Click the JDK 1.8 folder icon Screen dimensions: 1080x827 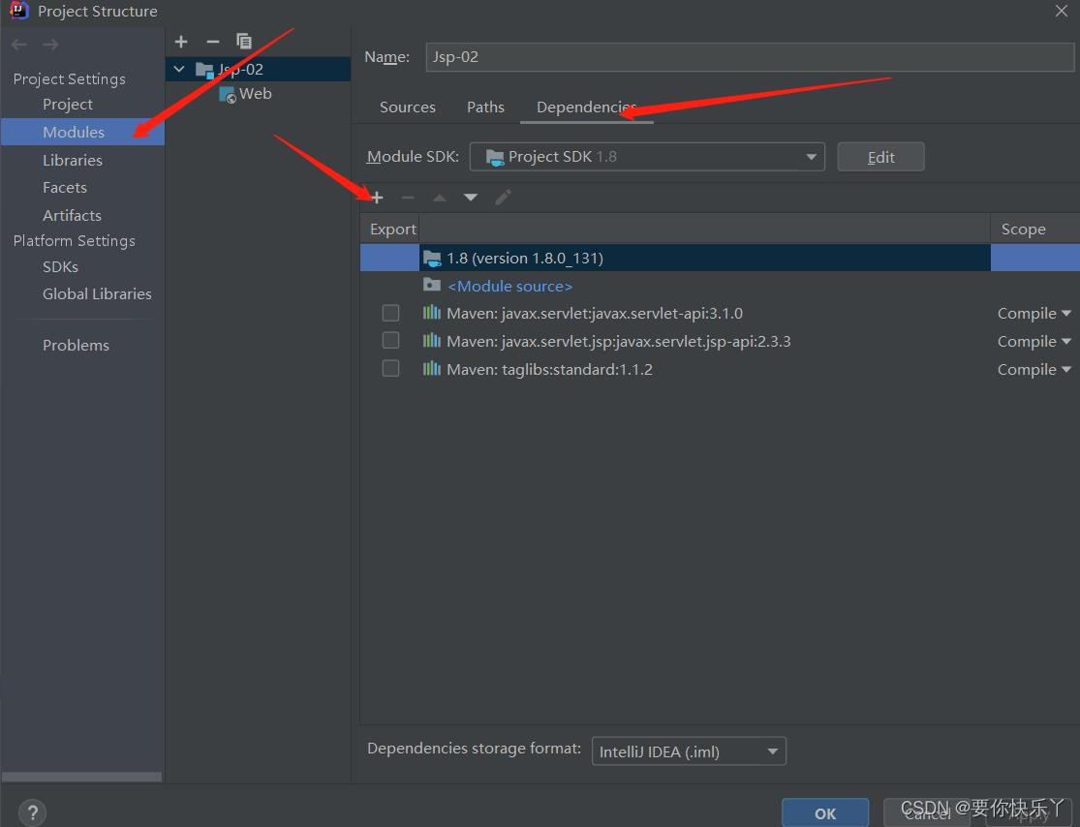coord(432,259)
